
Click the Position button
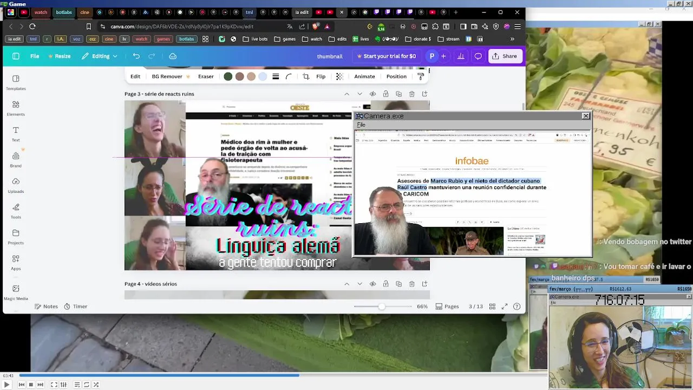[x=396, y=76]
